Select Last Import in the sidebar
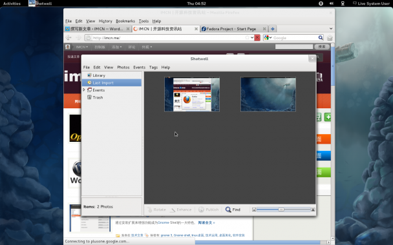 (x=112, y=83)
